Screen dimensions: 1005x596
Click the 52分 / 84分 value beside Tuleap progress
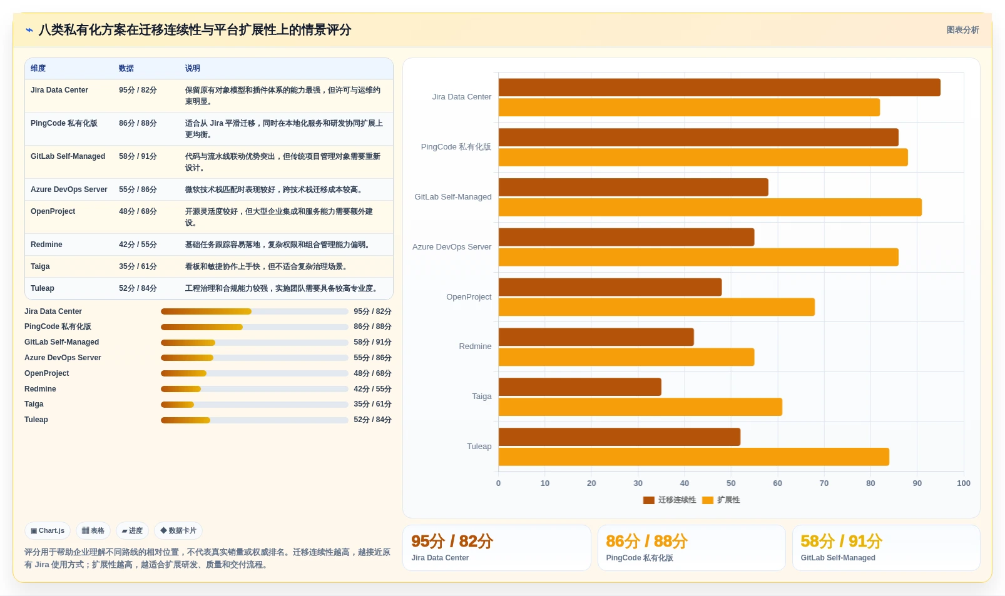pyautogui.click(x=372, y=420)
